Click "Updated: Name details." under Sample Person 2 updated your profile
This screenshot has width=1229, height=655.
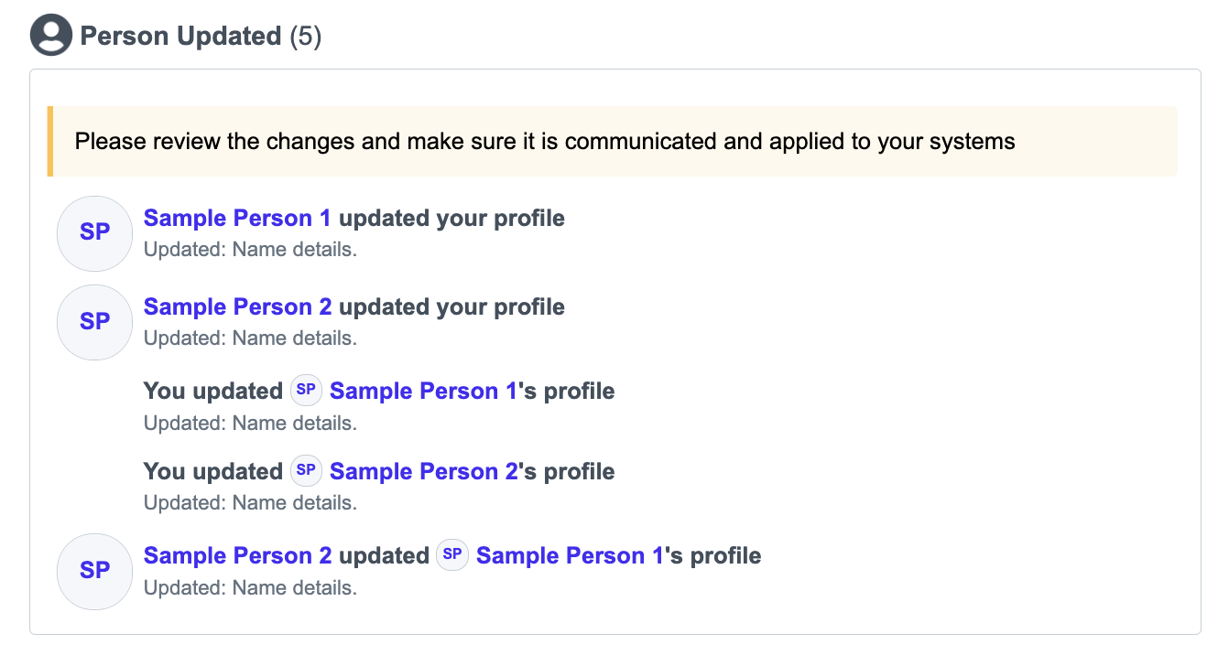coord(250,338)
